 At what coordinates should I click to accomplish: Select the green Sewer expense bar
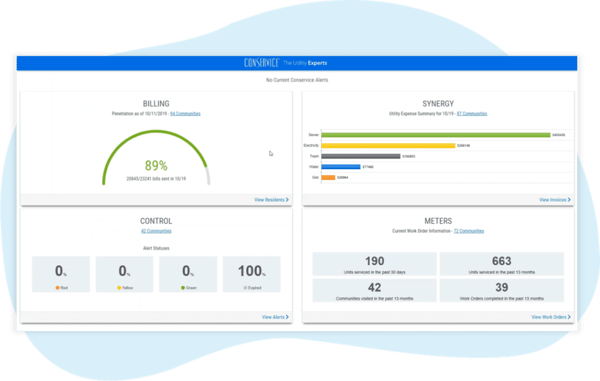pyautogui.click(x=435, y=135)
